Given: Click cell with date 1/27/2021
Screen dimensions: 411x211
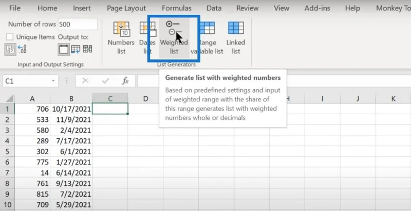Looking at the screenshot, I should pos(71,162).
